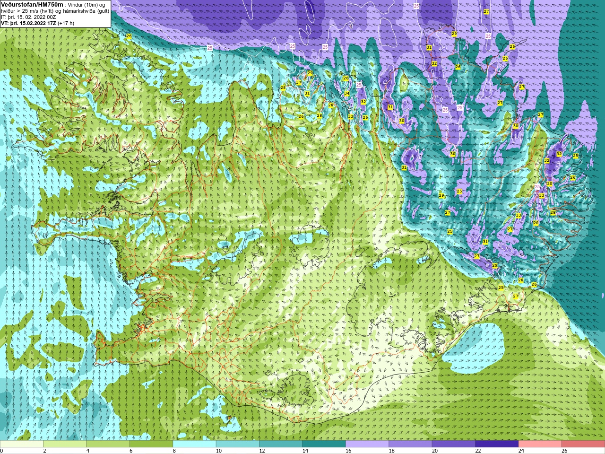Click the "Veðurstofan/HM750m" bold title text

click(x=32, y=4)
